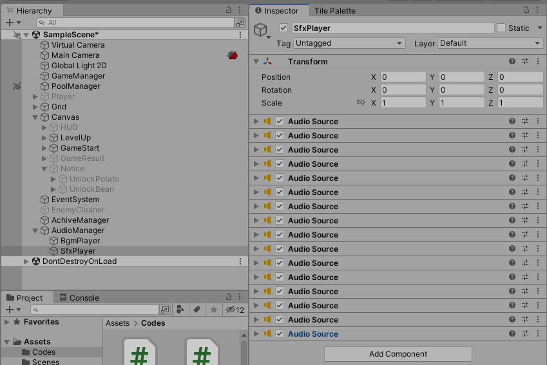Collapse the Assets folder tree
The height and width of the screenshot is (365, 547).
7,342
